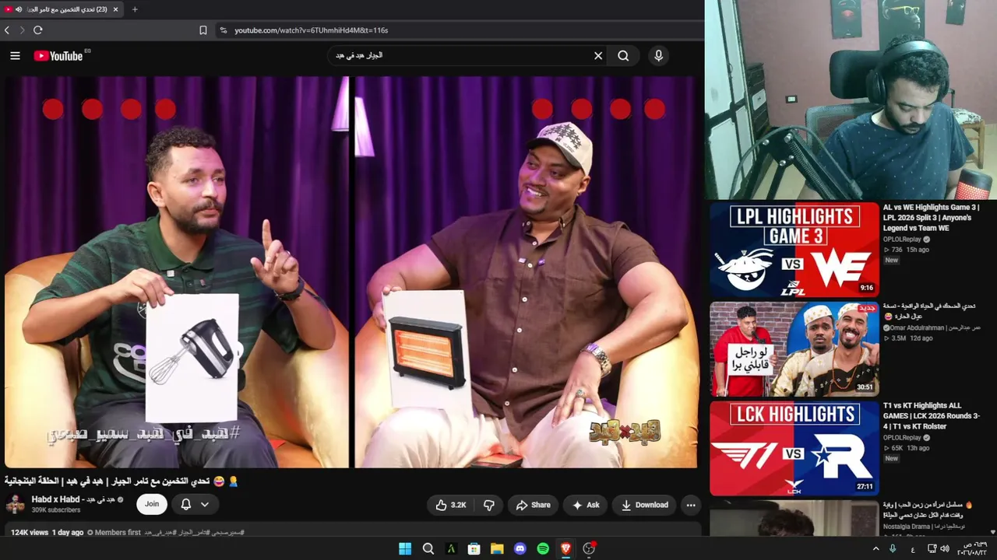Open the LCK Highlights T1 vs KT thumbnail
Image resolution: width=997 pixels, height=560 pixels.
pos(794,448)
